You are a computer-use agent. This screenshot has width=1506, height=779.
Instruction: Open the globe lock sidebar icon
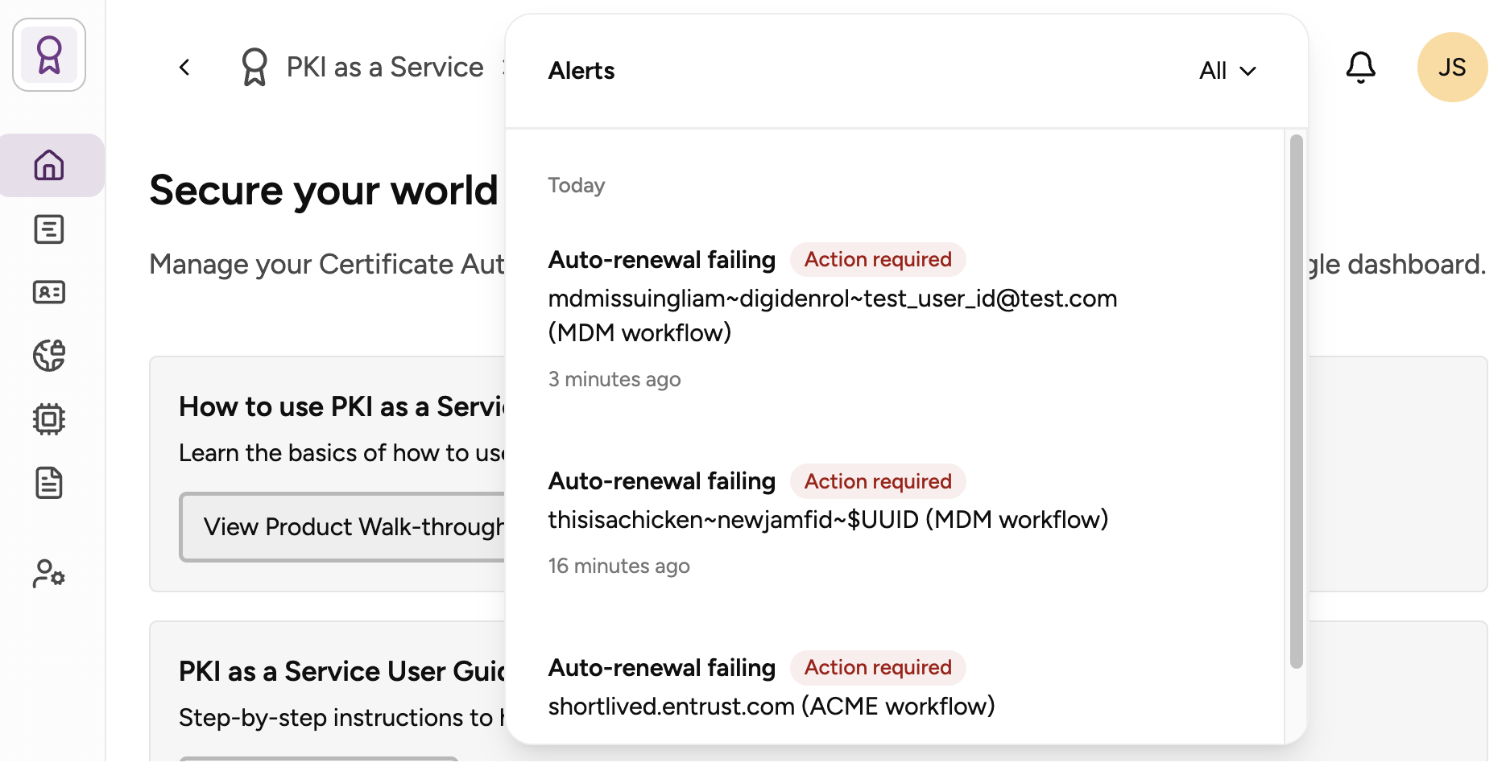tap(49, 355)
